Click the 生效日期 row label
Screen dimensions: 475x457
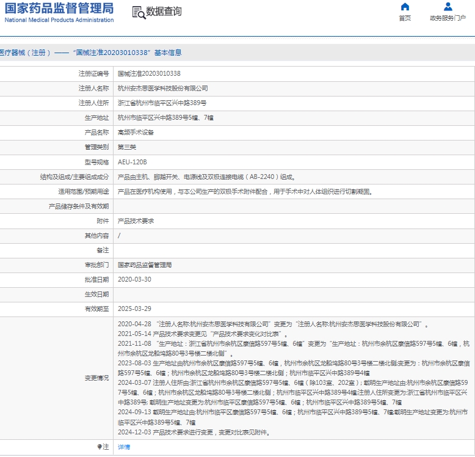click(96, 294)
